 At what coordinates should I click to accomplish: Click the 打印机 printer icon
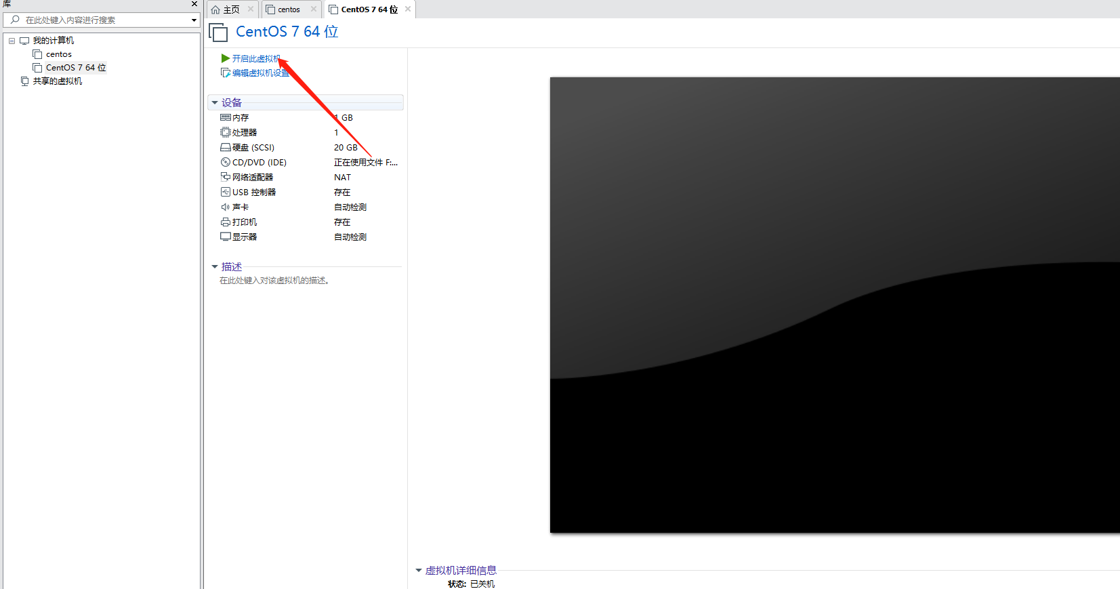226,222
